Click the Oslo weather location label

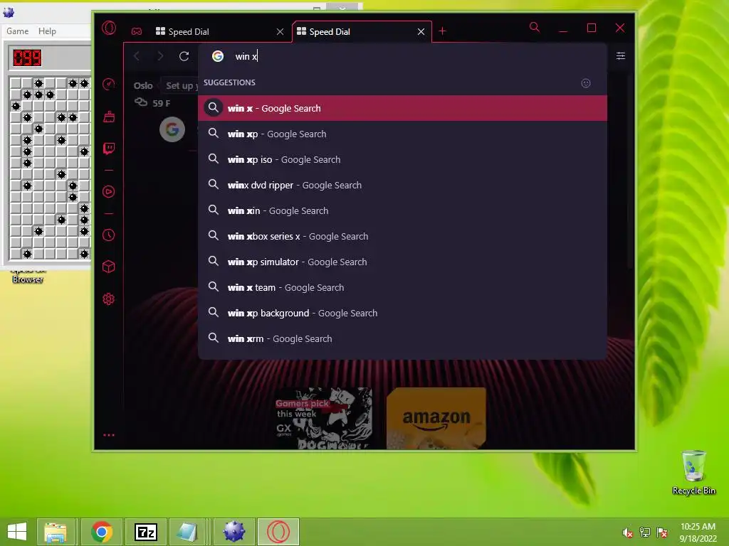[x=143, y=85]
